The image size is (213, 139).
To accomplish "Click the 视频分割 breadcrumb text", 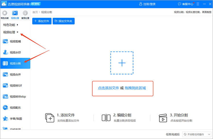I will pos(47,12).
